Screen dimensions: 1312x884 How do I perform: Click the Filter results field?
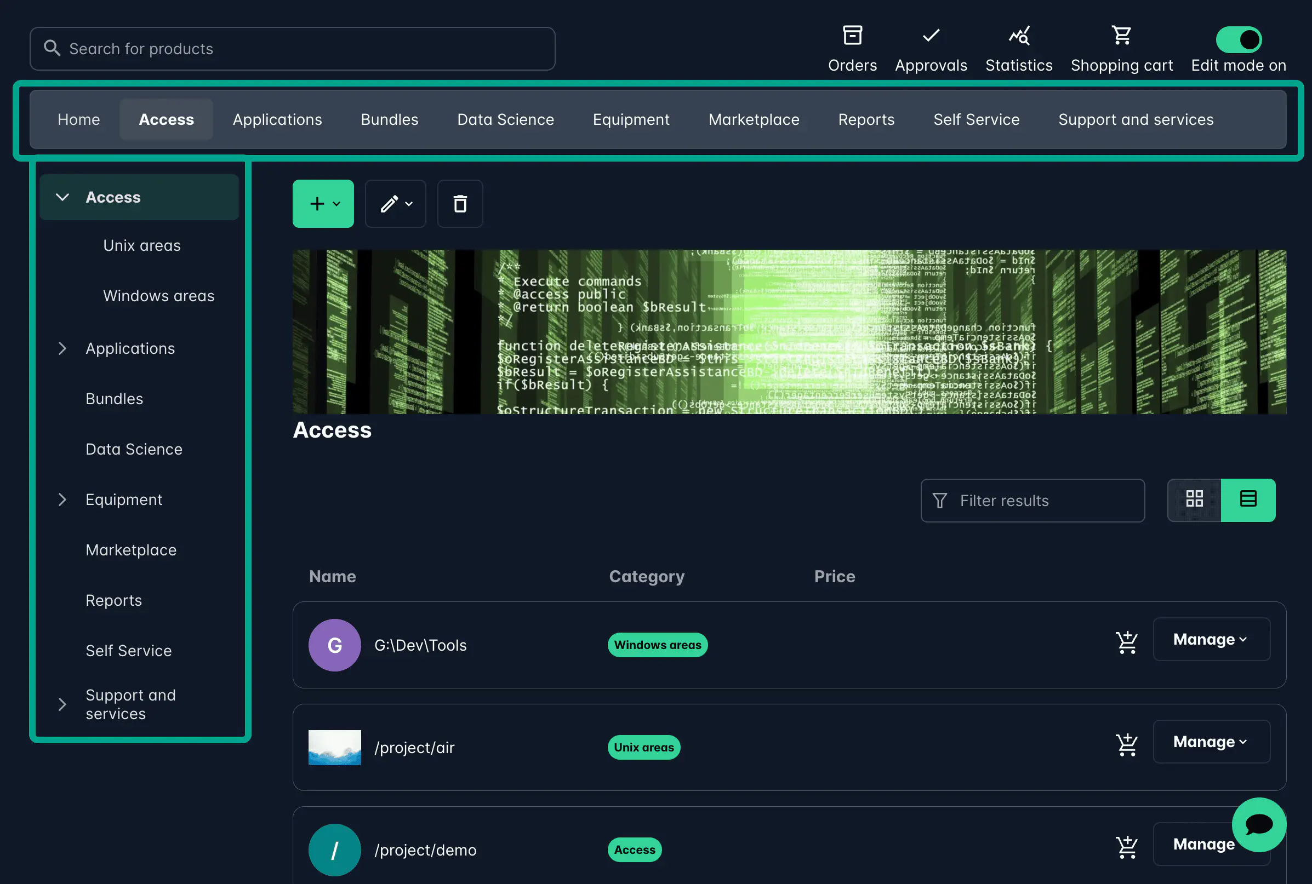1032,501
